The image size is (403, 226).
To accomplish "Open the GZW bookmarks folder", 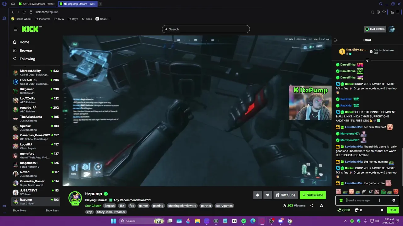I will tap(59, 19).
